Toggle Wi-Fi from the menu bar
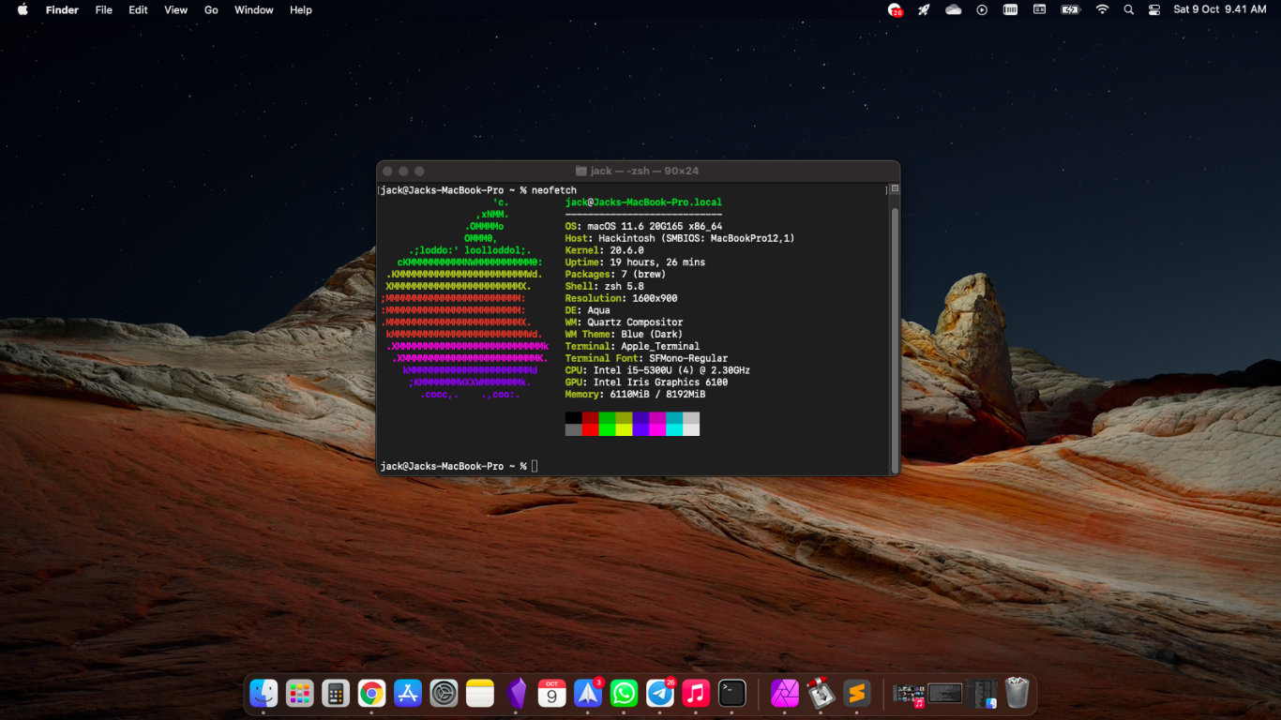Image resolution: width=1281 pixels, height=720 pixels. (x=1101, y=9)
